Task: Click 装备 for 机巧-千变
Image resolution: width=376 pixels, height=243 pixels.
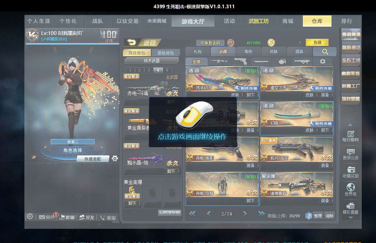Action: [325, 165]
